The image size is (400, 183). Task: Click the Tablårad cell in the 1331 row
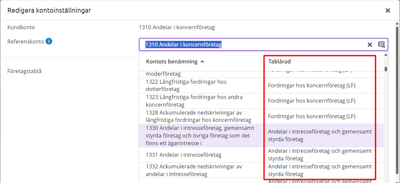[319, 155]
